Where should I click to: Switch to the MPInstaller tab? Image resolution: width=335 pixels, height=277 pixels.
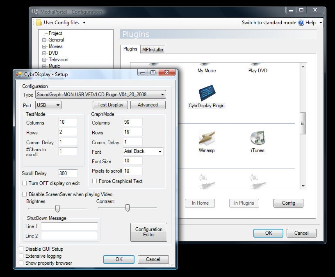pyautogui.click(x=153, y=50)
